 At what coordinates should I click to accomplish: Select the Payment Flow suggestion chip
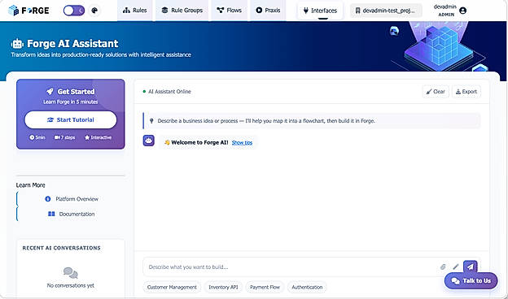pyautogui.click(x=265, y=287)
